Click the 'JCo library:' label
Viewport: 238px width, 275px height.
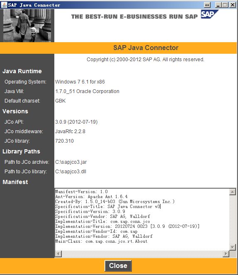17,141
